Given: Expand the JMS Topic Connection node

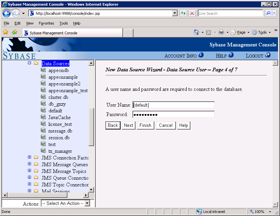Looking at the screenshot, I should coord(29,184).
